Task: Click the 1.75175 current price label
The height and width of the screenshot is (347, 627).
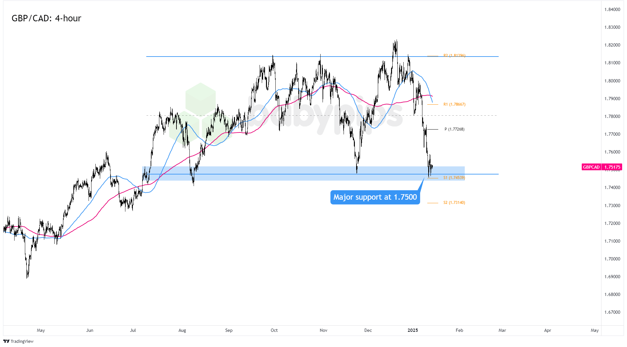Action: [612, 167]
